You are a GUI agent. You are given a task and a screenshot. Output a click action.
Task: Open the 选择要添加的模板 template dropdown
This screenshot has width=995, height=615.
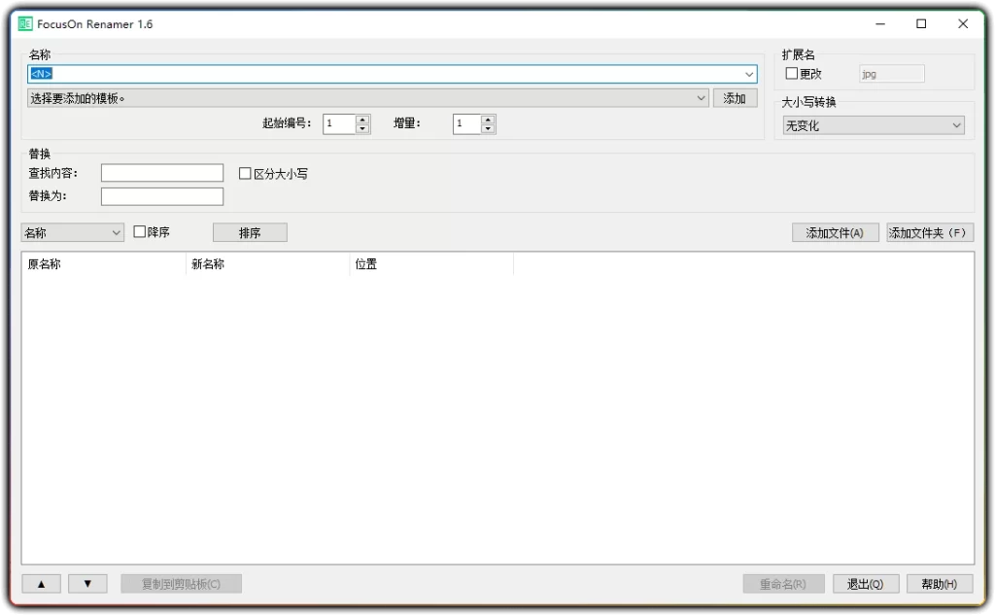click(x=703, y=97)
